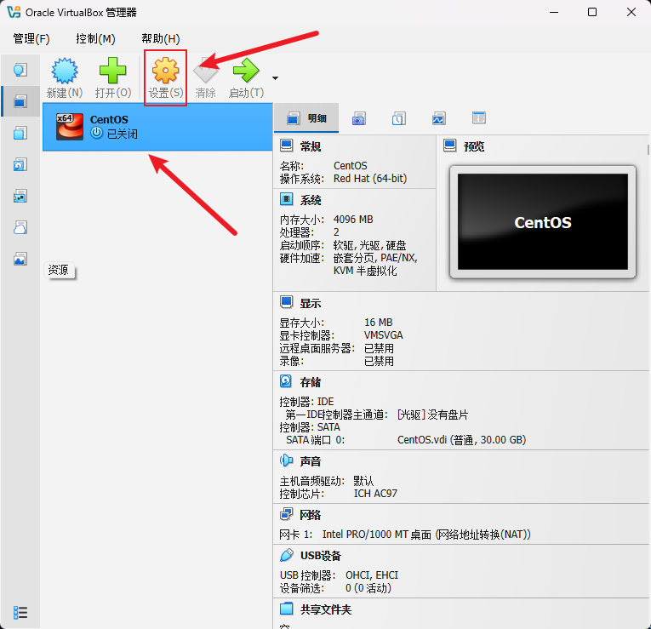Click the 共享文件夹 folder icon

[287, 609]
